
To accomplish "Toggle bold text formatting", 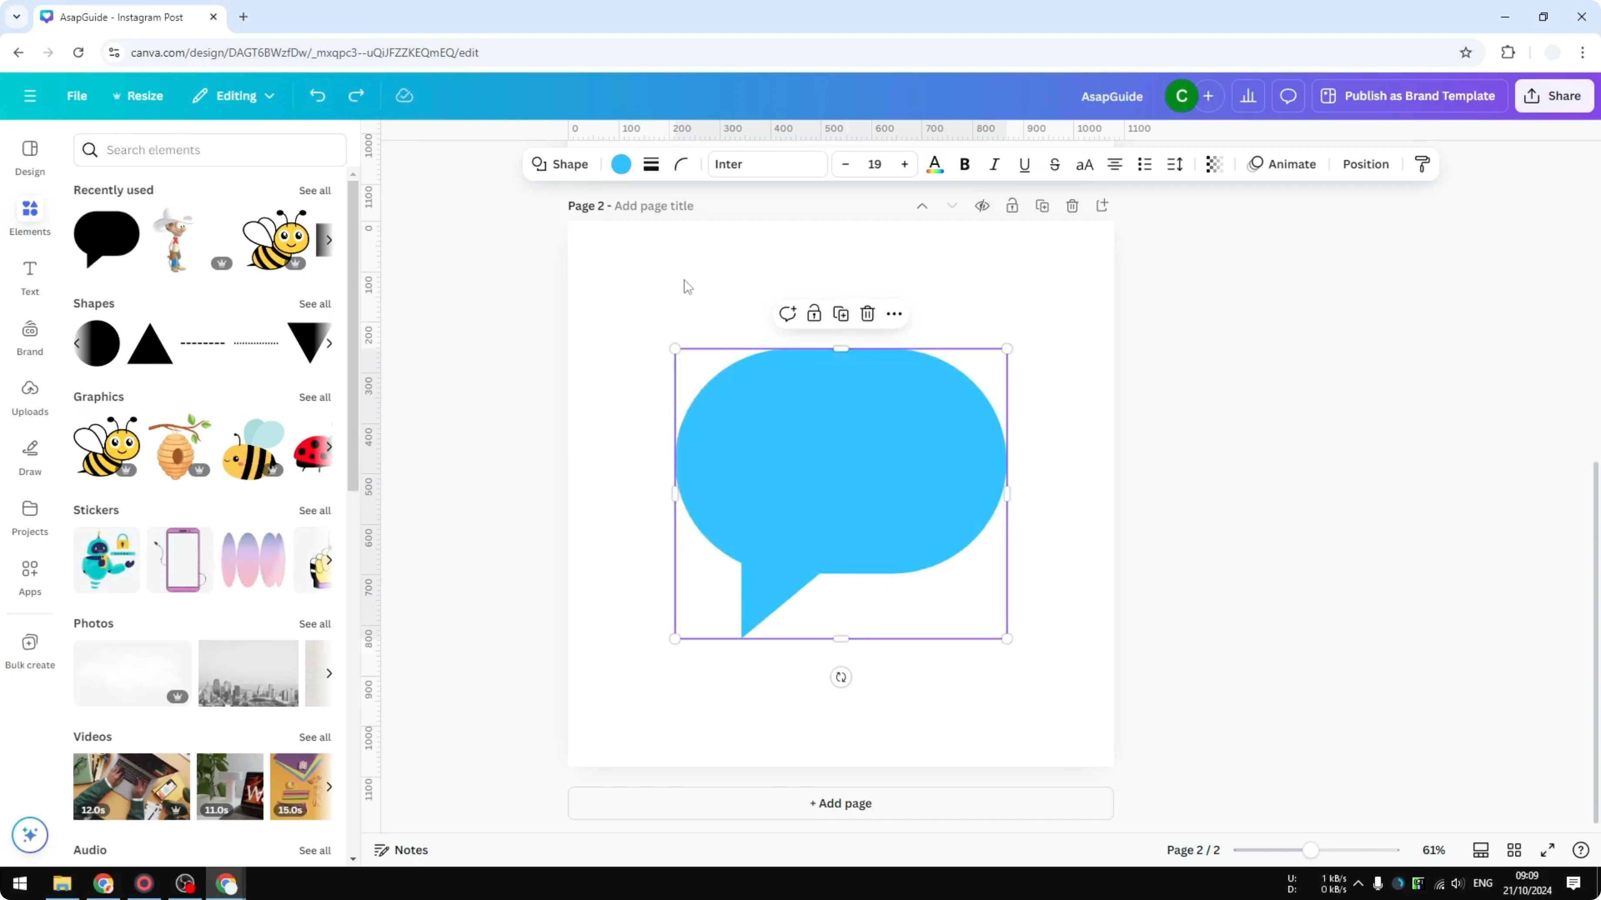I will click(x=964, y=164).
